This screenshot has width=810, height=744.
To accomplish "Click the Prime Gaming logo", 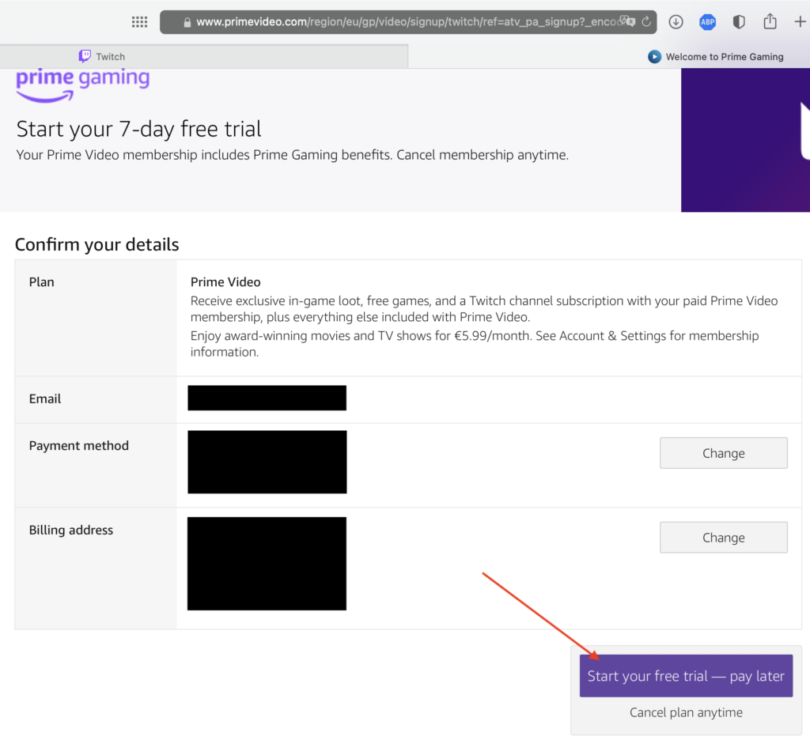I will pyautogui.click(x=82, y=83).
